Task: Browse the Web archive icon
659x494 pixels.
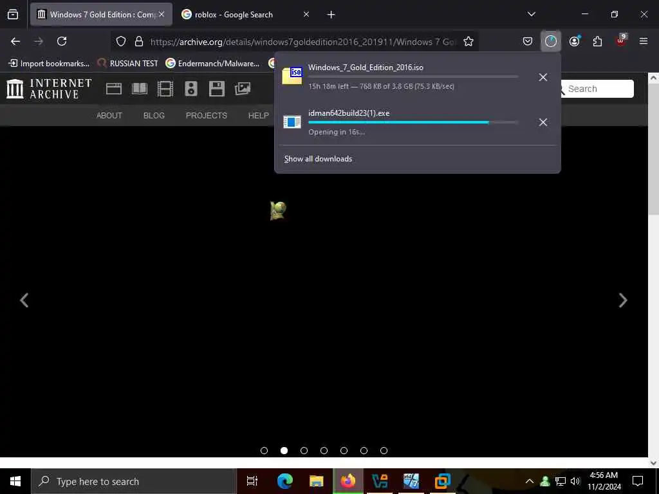Action: coord(114,89)
